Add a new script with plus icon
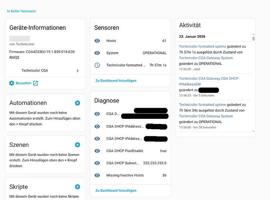Image resolution: width=270 pixels, height=200 pixels. point(78,187)
